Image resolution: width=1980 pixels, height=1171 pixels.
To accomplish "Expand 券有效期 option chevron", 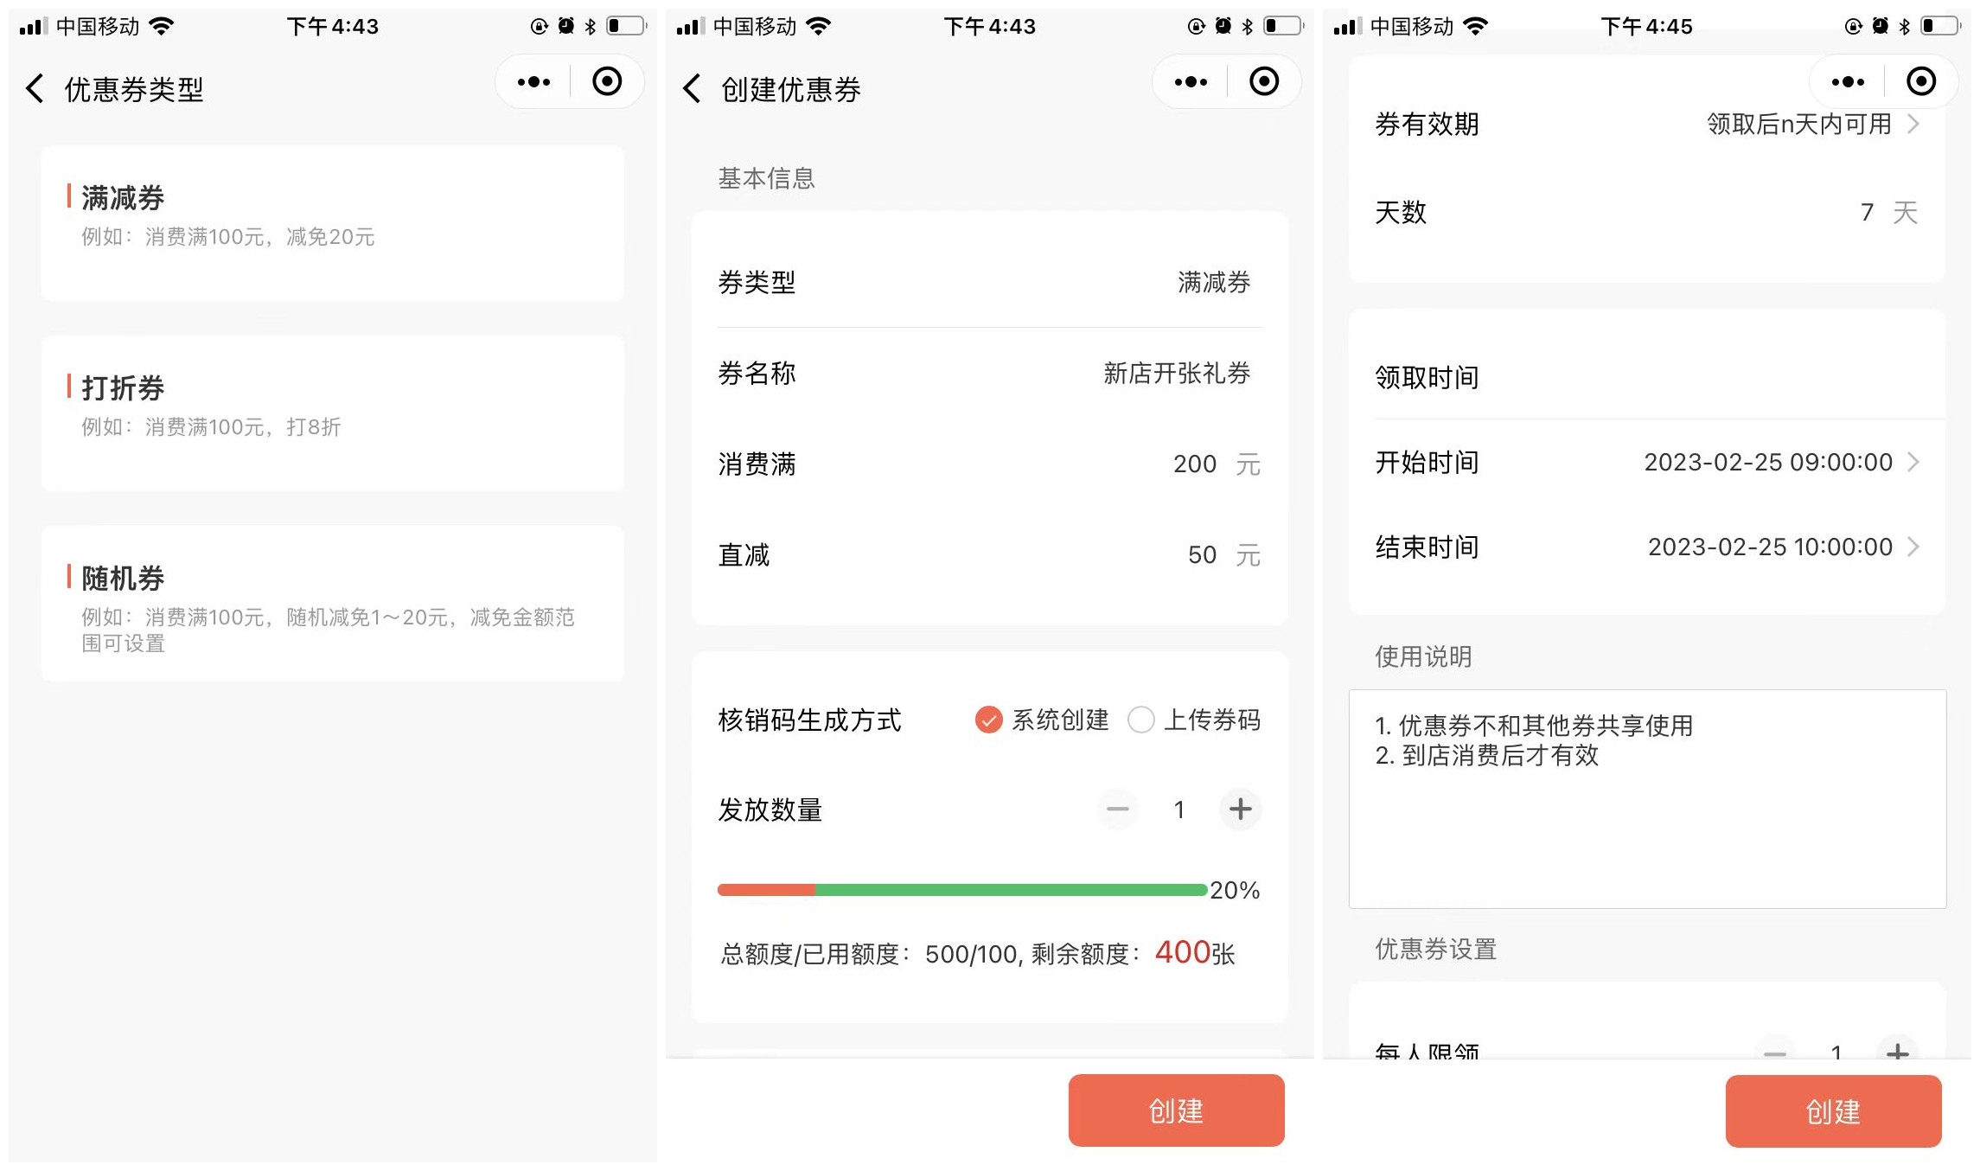I will (1913, 125).
